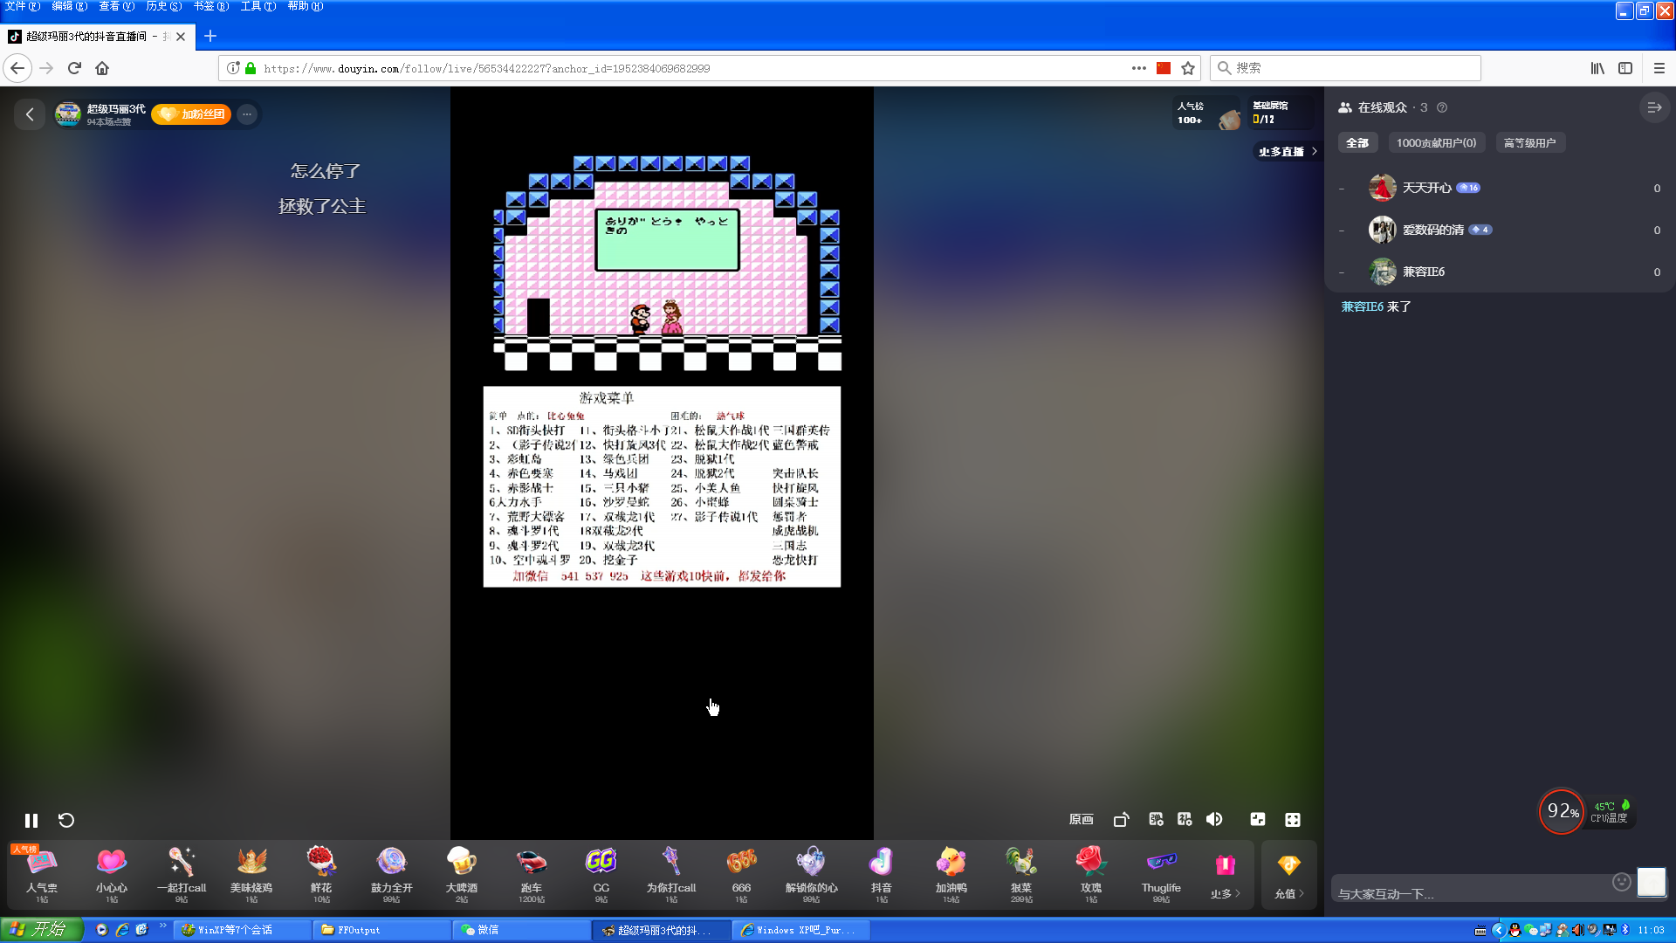Open 充值 recharge link
This screenshot has height=943, width=1676.
click(1289, 875)
